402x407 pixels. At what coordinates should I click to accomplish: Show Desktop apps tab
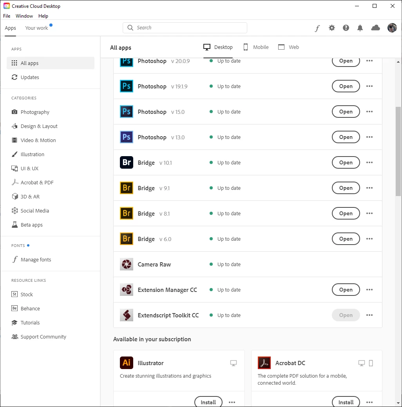click(218, 47)
